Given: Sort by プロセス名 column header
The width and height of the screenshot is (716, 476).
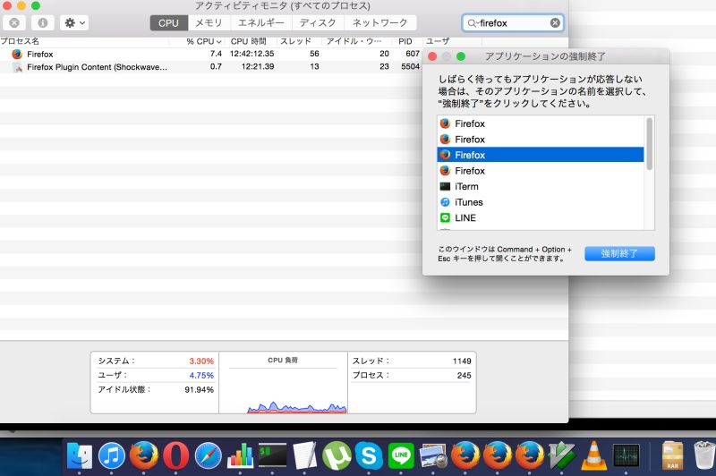Looking at the screenshot, I should [84, 41].
